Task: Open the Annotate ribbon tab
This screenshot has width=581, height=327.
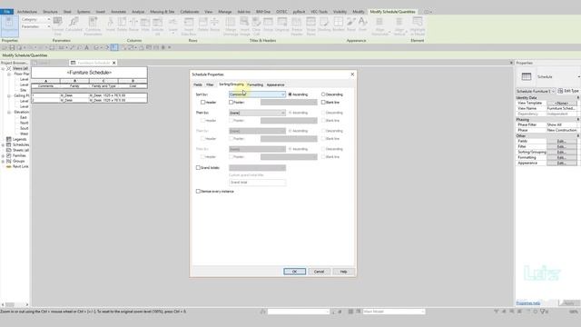Action: [x=118, y=12]
